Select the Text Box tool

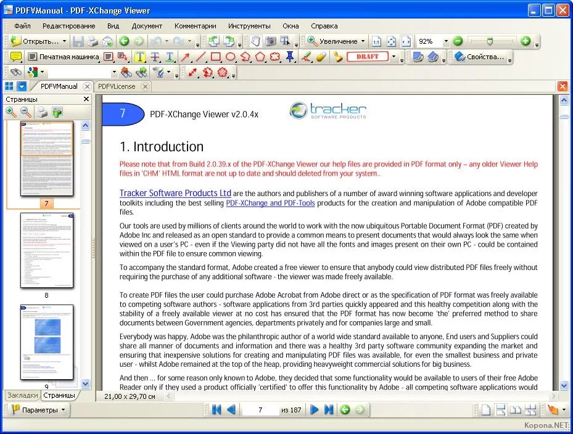pos(108,57)
